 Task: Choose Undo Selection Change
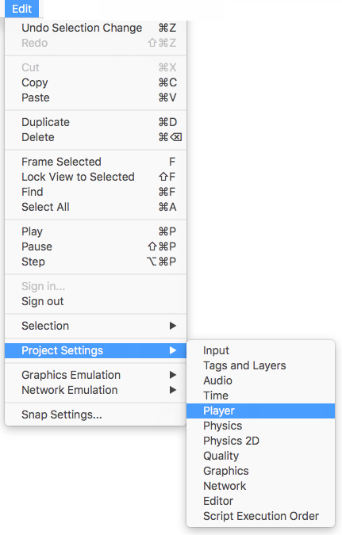pos(96,28)
